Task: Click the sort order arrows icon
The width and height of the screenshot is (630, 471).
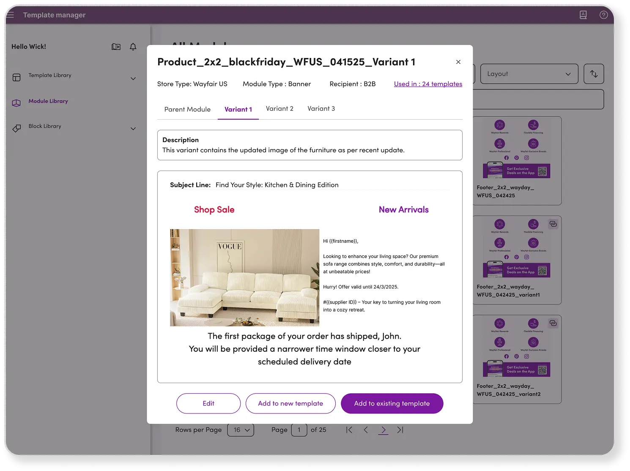Action: coord(594,74)
